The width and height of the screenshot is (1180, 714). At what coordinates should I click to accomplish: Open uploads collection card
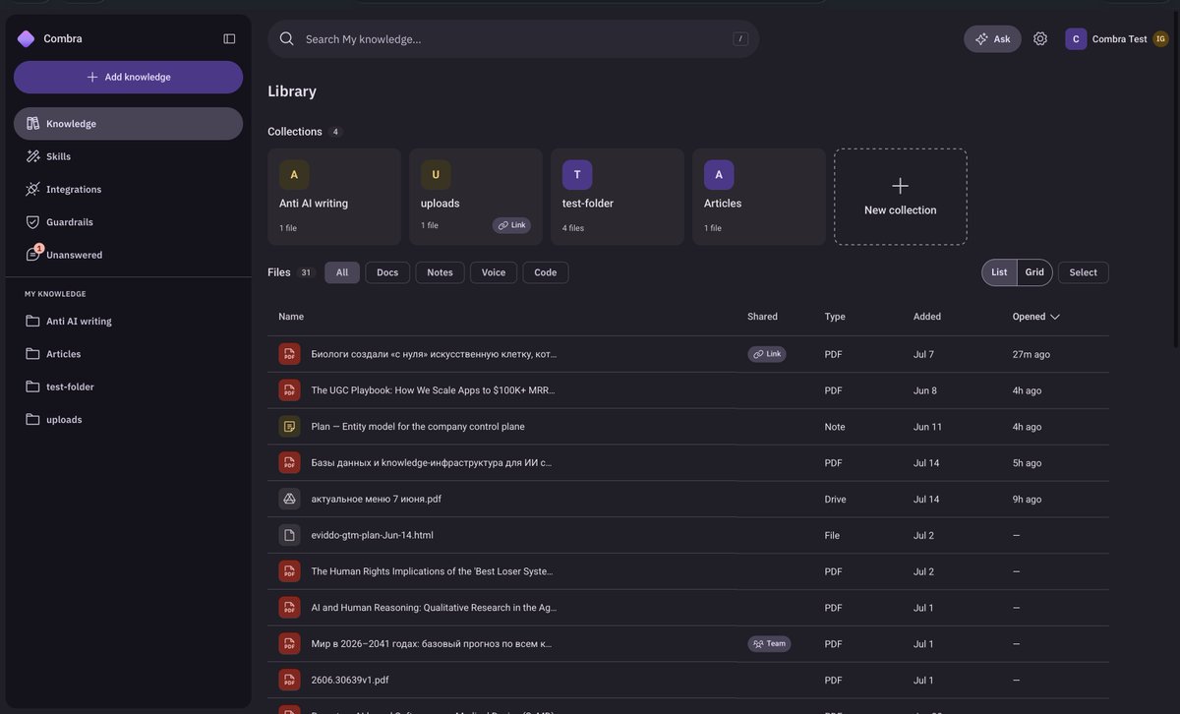point(476,197)
